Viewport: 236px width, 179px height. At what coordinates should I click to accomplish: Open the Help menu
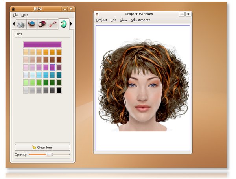25,15
